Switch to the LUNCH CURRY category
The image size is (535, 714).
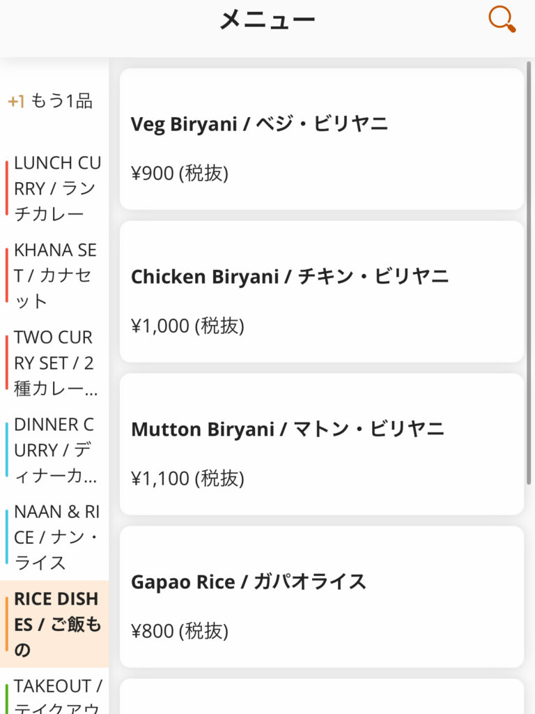click(x=57, y=188)
